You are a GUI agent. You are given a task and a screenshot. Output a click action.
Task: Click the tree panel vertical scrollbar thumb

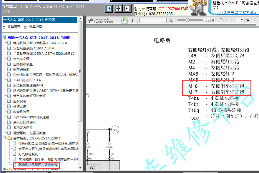click(x=80, y=71)
